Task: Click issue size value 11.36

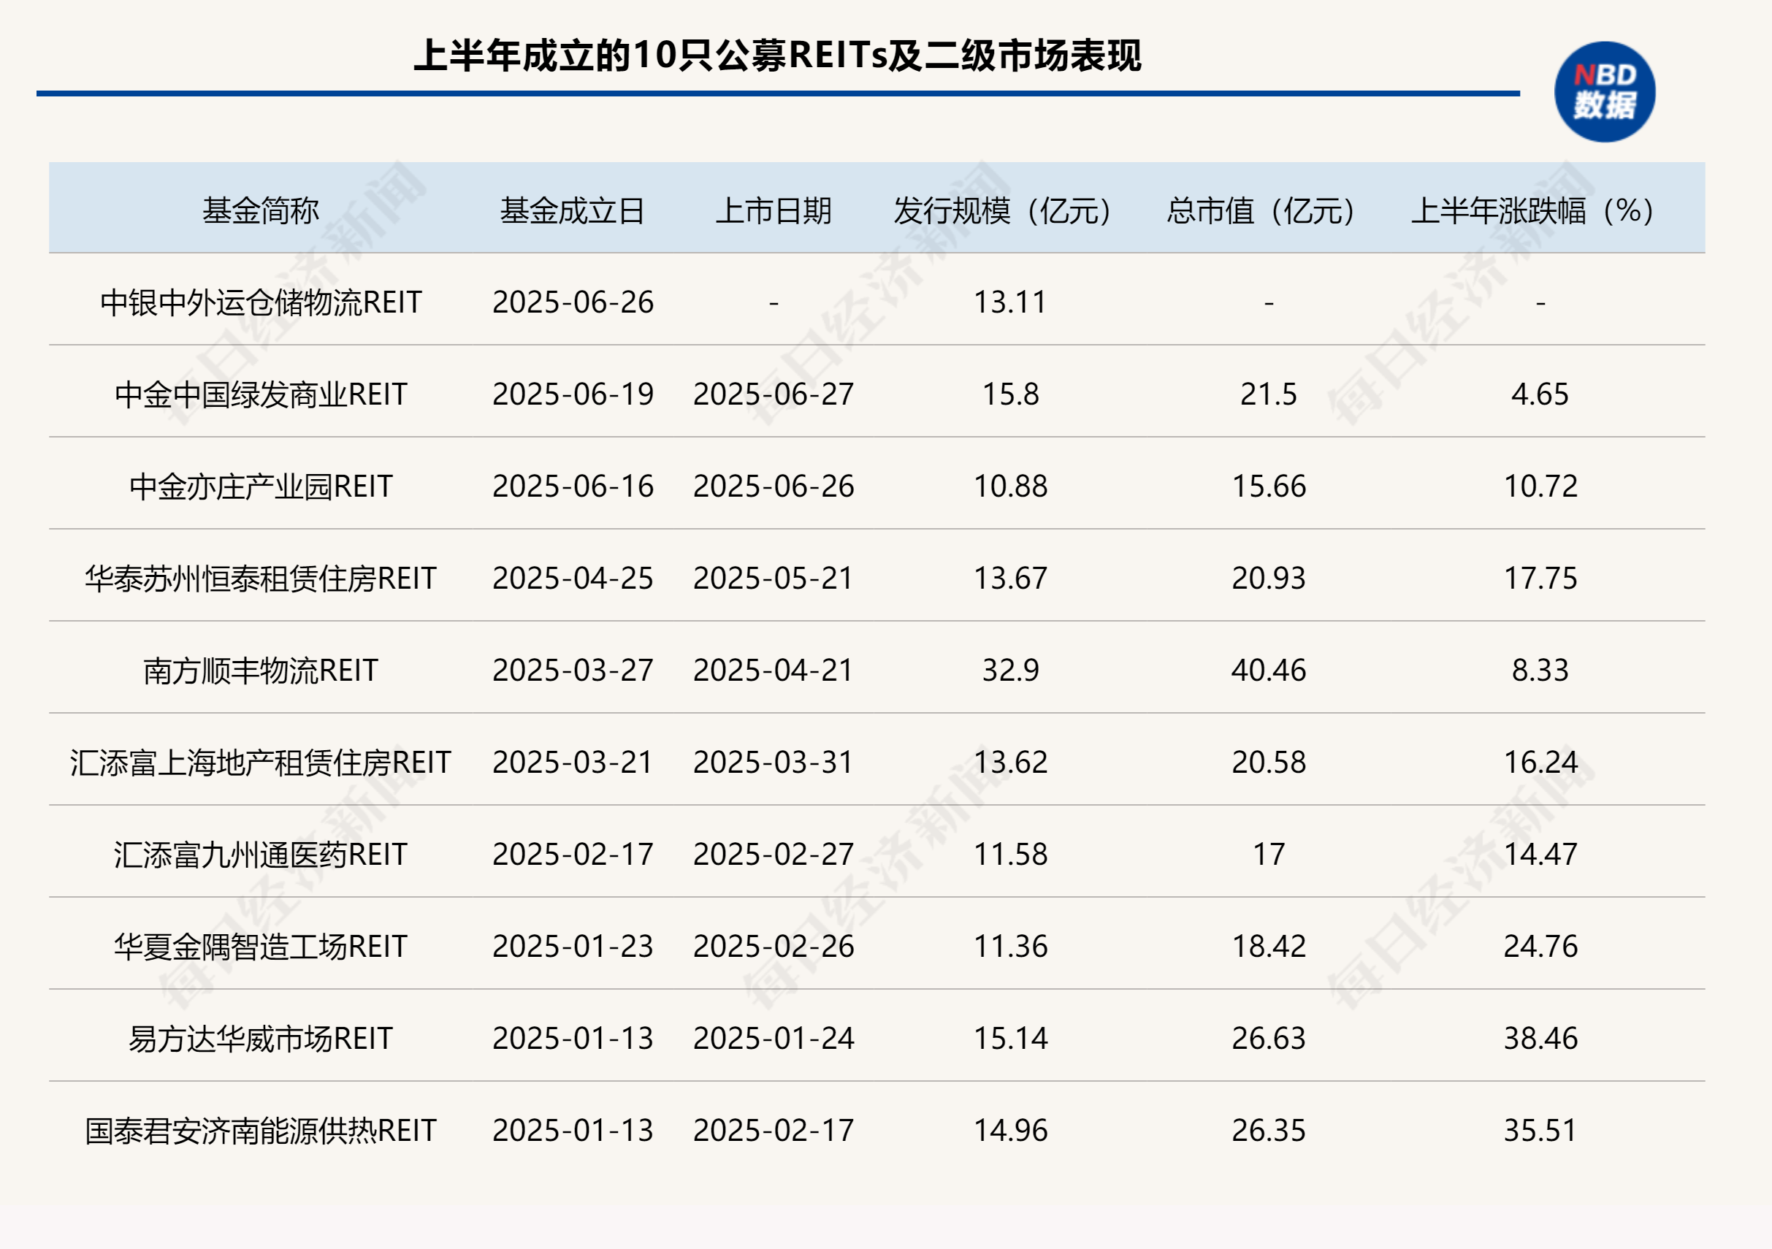Action: 1010,946
